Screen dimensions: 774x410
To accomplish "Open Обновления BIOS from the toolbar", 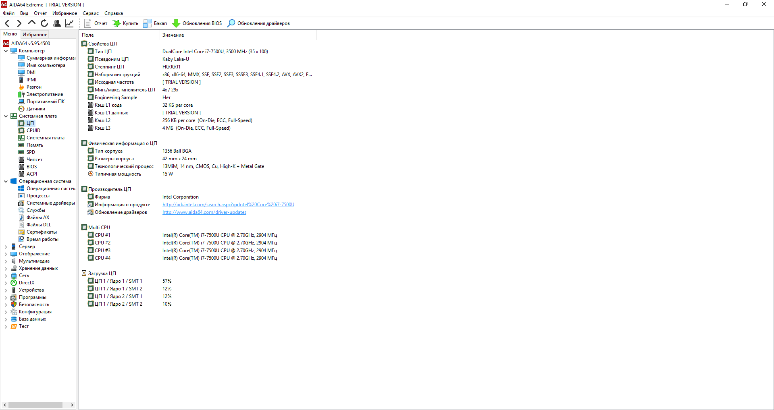I will pos(197,23).
